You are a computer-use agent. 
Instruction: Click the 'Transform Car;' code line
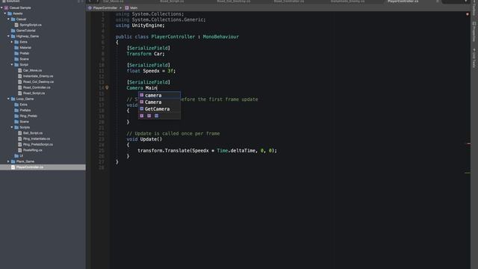pyautogui.click(x=146, y=54)
